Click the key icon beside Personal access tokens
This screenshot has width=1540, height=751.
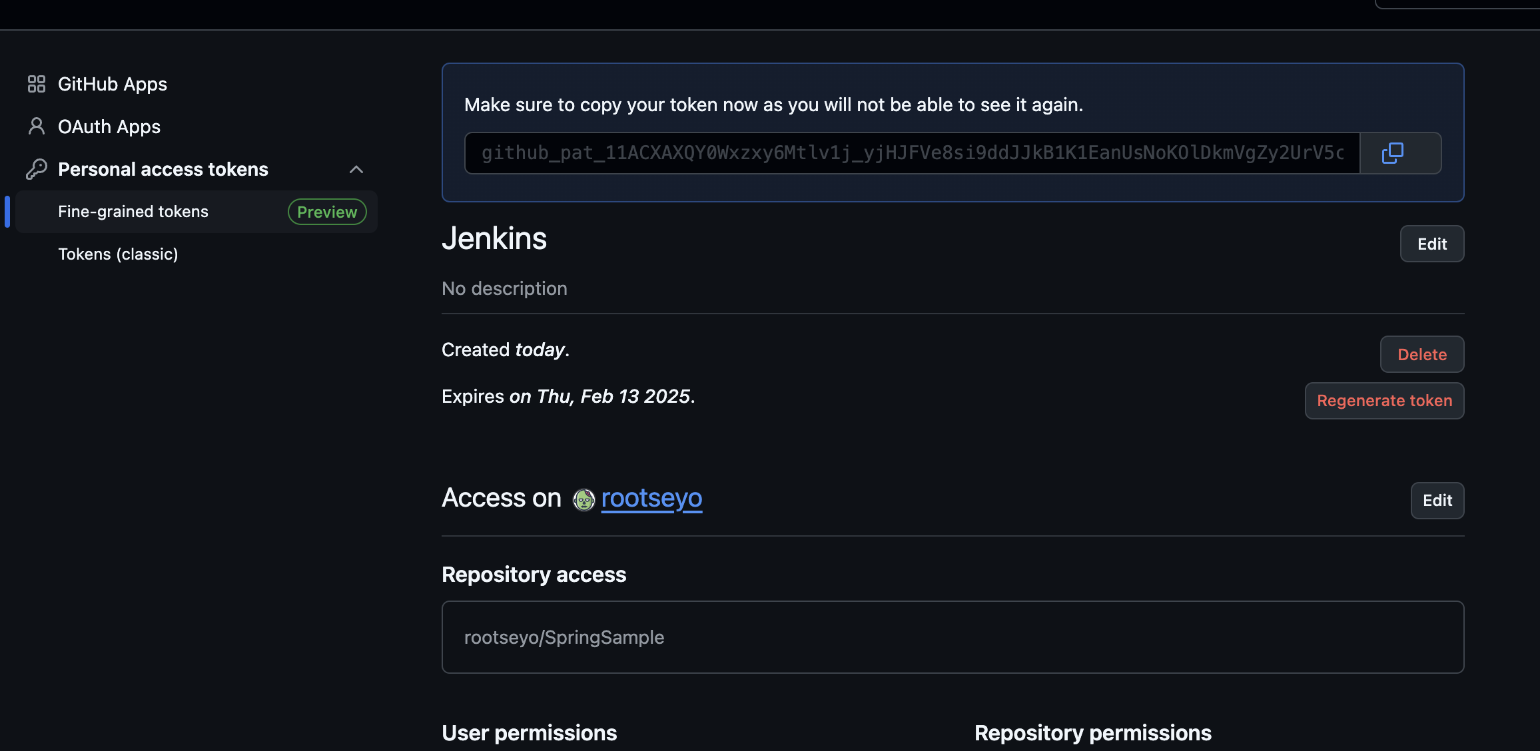[36, 169]
